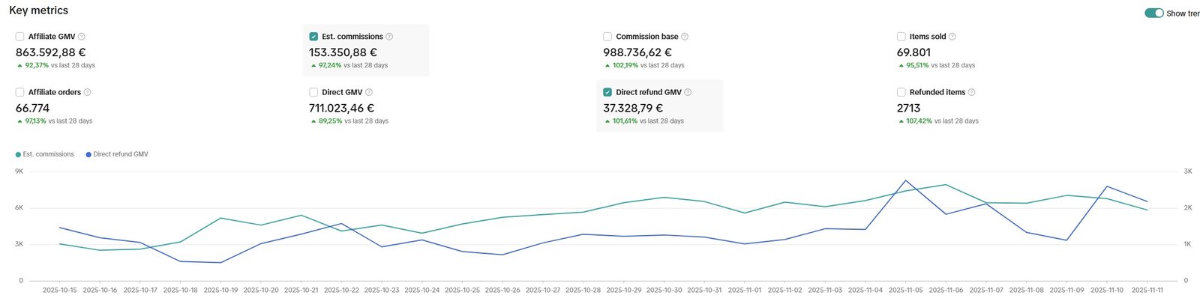Click info icon next to Affiliate GMV
This screenshot has height=301, width=1200.
coord(82,37)
